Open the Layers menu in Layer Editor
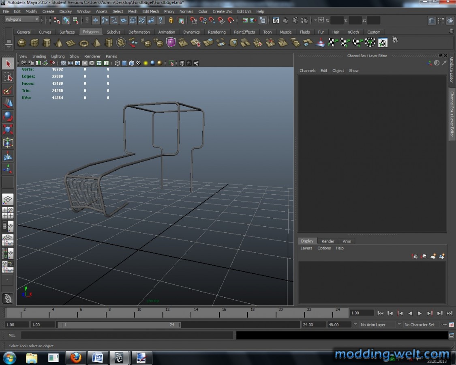This screenshot has height=365, width=456. tap(306, 248)
